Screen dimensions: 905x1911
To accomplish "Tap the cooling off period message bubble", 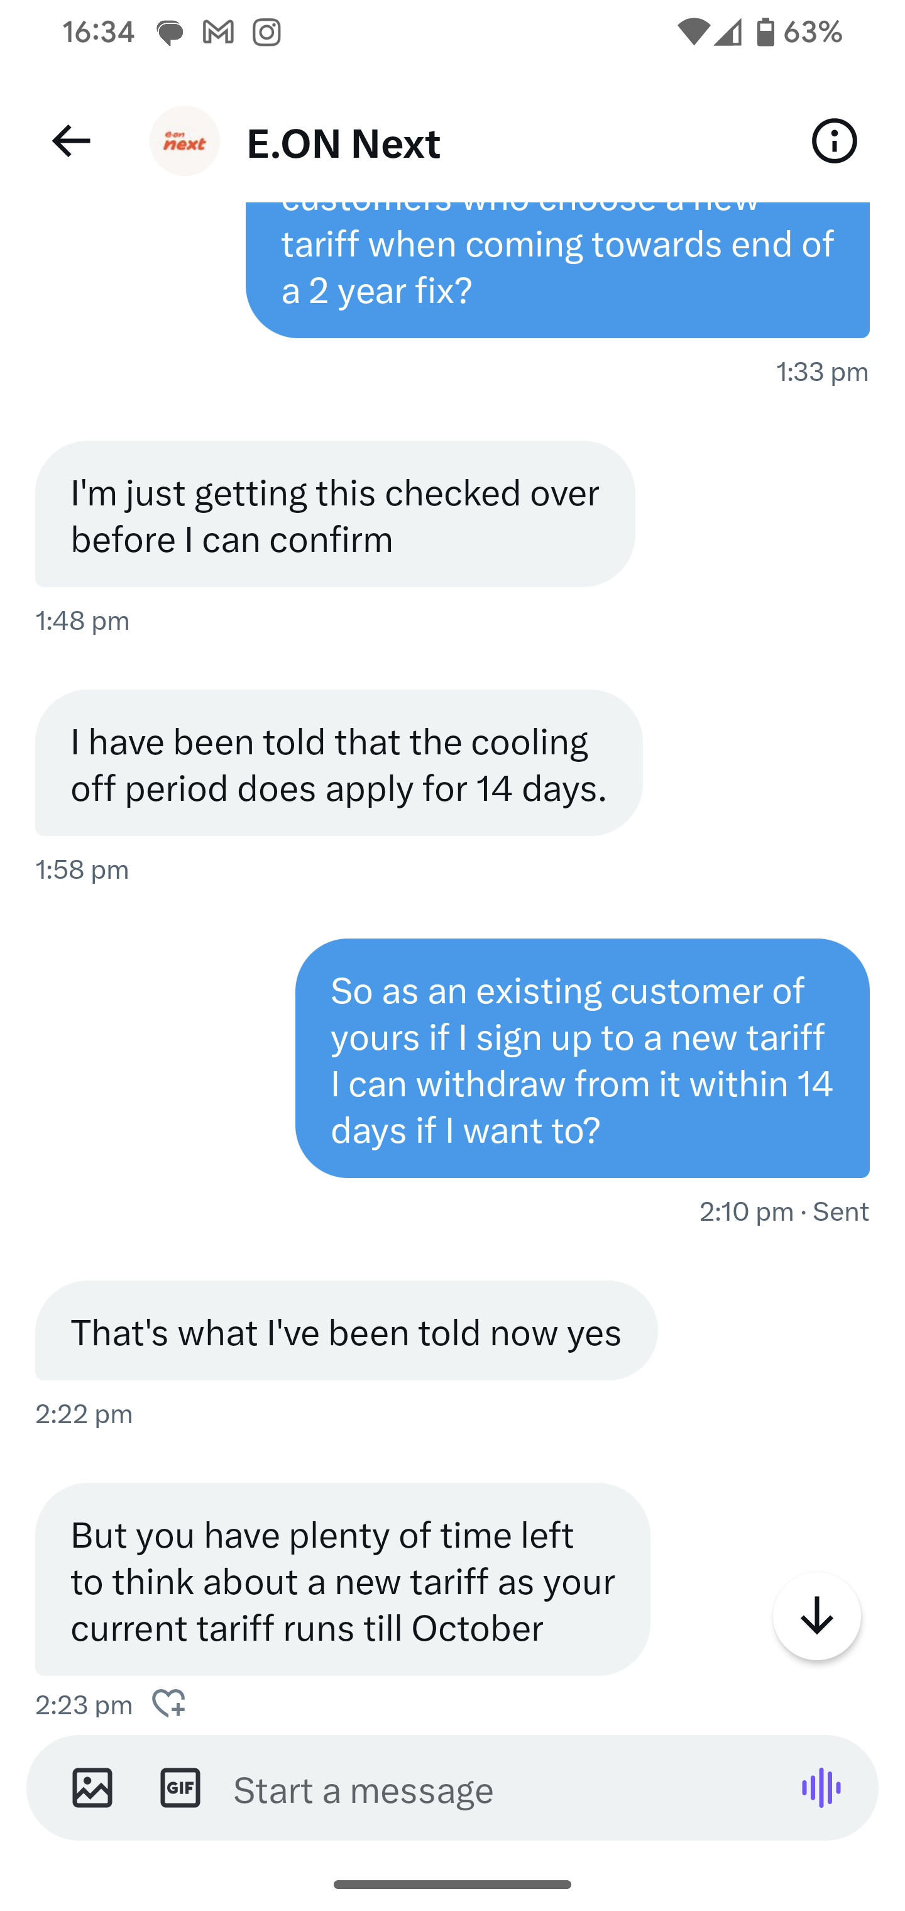I will click(x=338, y=763).
